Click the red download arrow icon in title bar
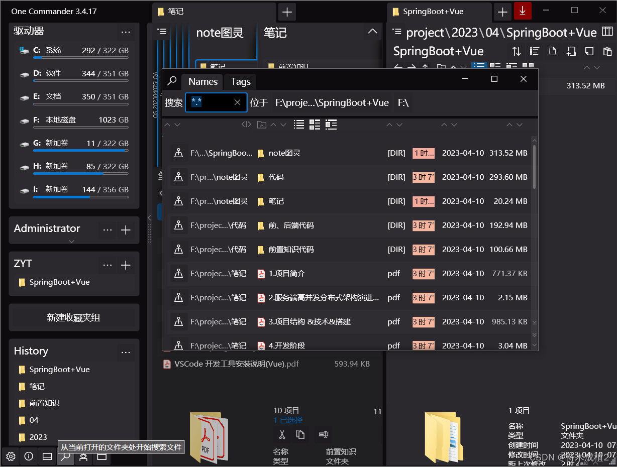617x467 pixels. (523, 11)
